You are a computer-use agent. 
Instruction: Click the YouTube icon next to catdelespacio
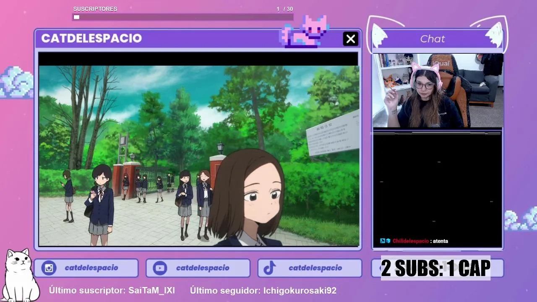click(x=160, y=268)
